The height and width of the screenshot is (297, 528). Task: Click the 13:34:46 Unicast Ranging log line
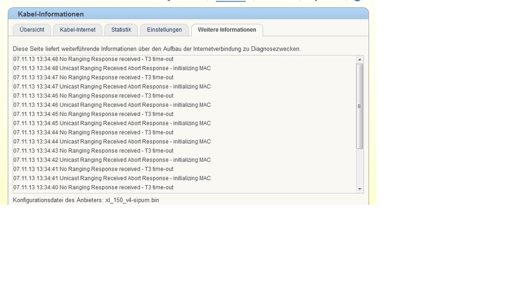(112, 105)
